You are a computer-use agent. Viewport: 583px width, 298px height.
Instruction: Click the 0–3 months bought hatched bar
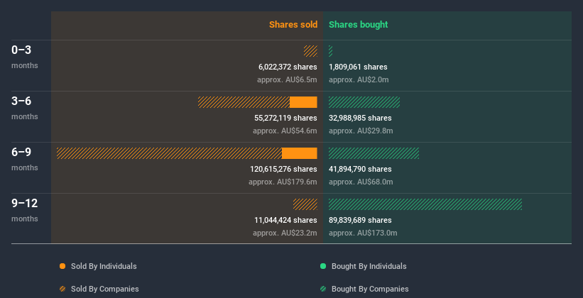click(330, 51)
